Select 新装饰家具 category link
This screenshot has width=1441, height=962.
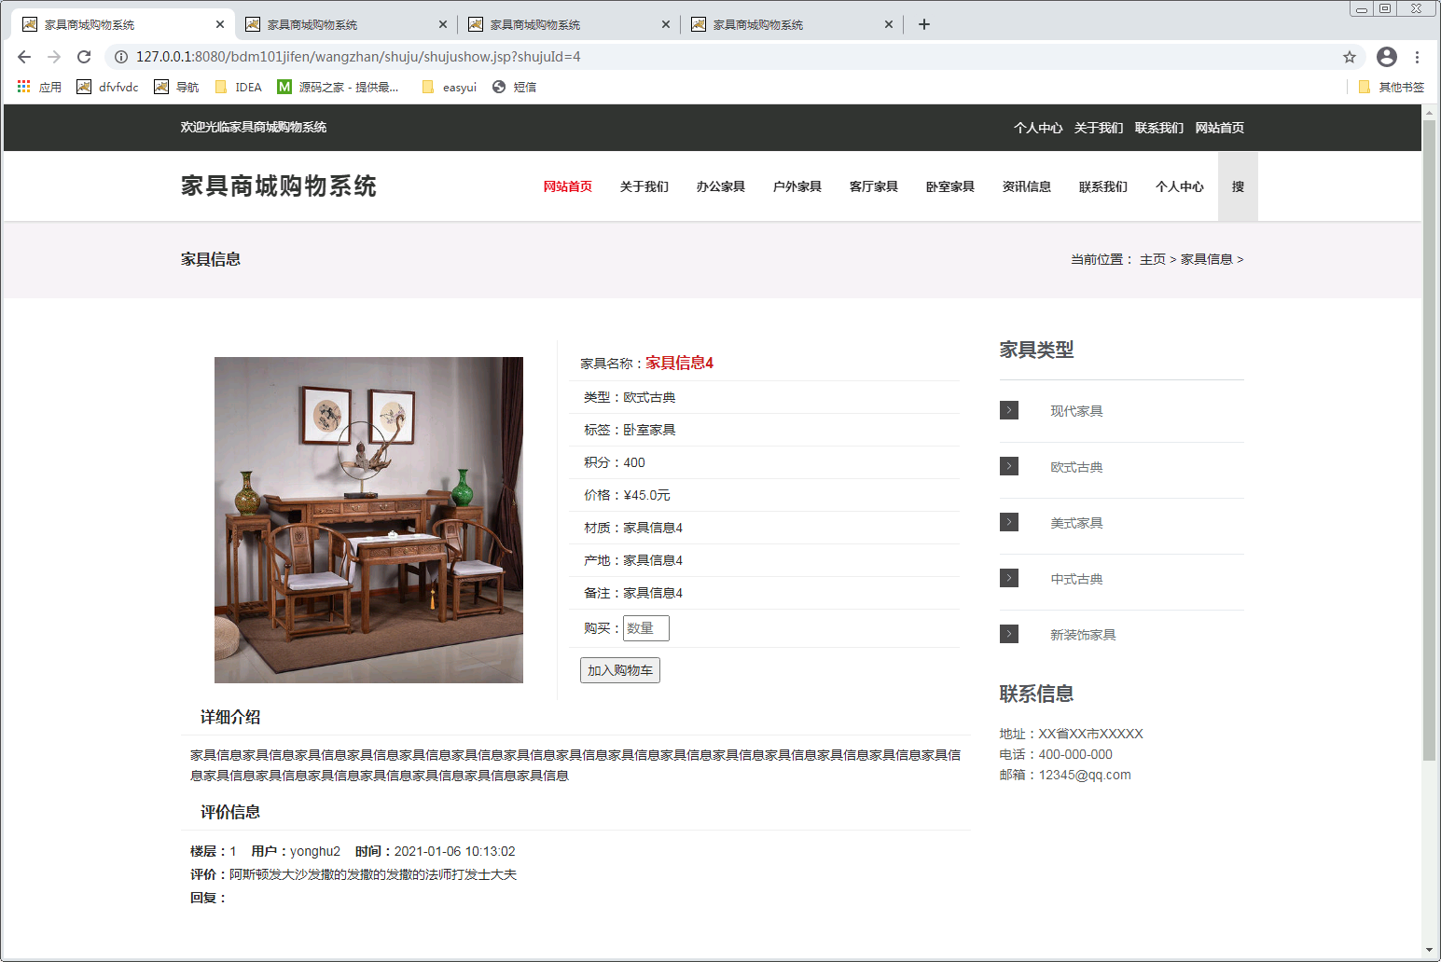click(x=1083, y=635)
